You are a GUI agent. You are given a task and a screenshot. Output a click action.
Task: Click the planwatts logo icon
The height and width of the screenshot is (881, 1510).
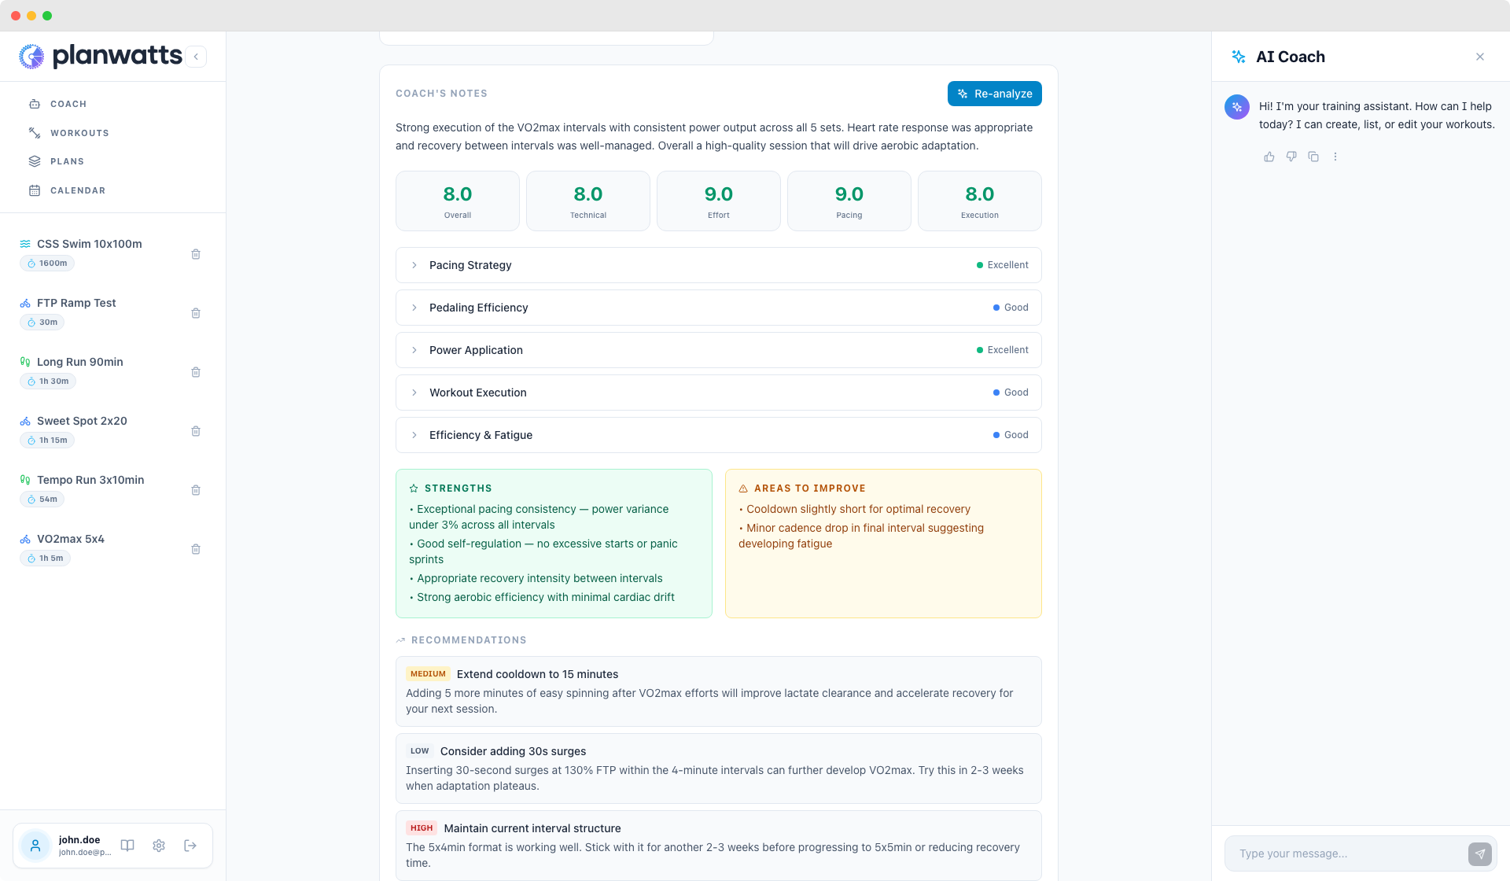point(31,57)
